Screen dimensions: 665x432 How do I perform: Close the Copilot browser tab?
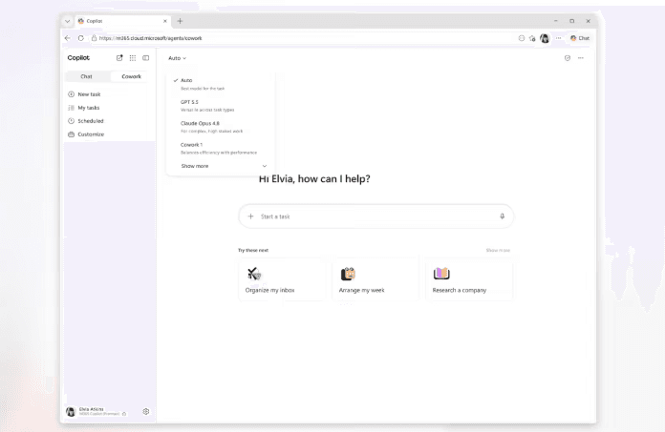pos(165,21)
